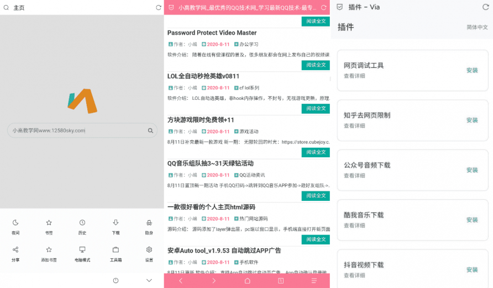Go forward using the pink bottom bar arrow

tap(214, 281)
